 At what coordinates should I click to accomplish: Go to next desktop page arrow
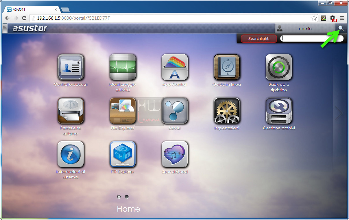[339, 113]
